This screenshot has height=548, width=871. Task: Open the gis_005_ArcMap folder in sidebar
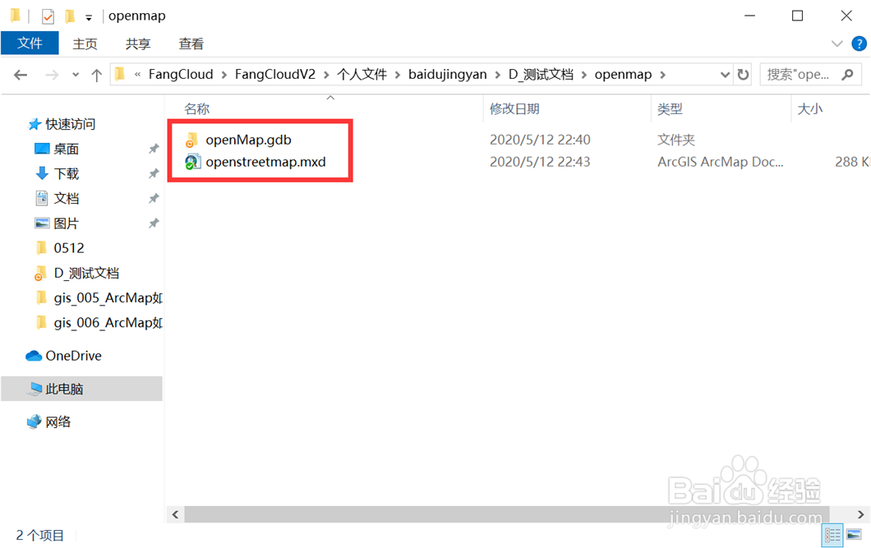(108, 298)
